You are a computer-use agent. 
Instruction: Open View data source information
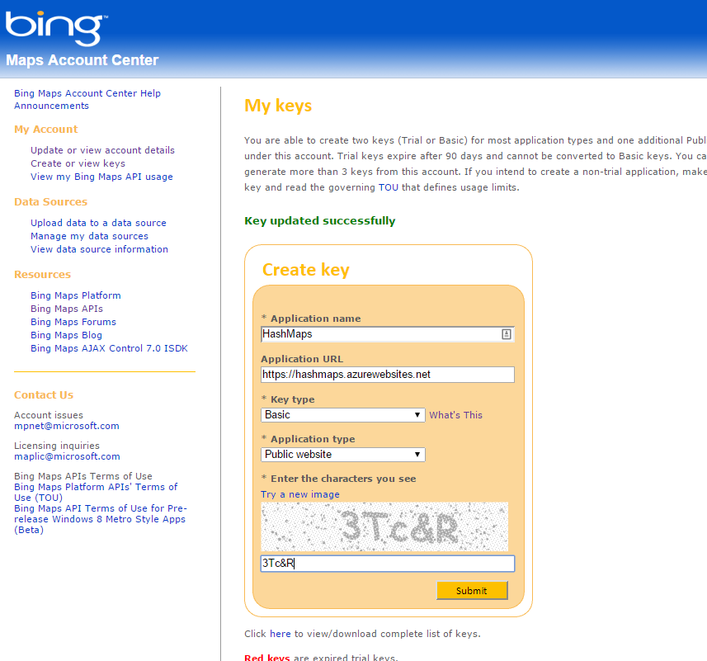99,249
